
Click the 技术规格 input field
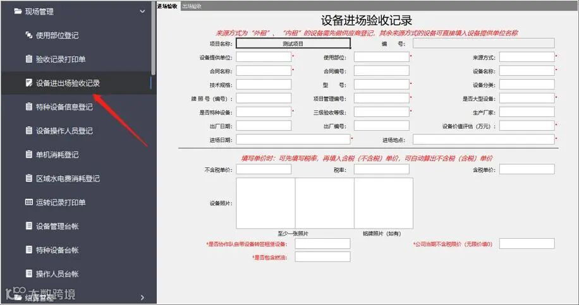[x=264, y=85]
